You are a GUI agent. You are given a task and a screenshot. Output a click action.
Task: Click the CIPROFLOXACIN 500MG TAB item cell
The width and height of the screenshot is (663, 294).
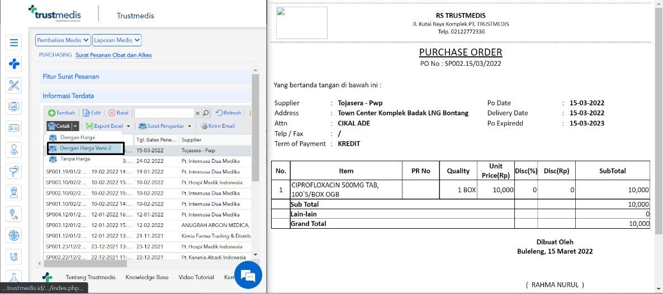click(x=346, y=190)
